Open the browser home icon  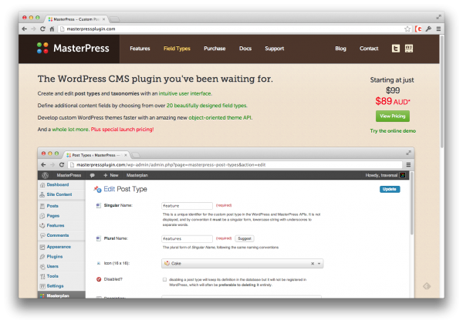pyautogui.click(x=52, y=29)
